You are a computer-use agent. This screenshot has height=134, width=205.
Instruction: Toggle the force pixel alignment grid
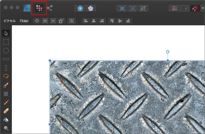pos(174,8)
